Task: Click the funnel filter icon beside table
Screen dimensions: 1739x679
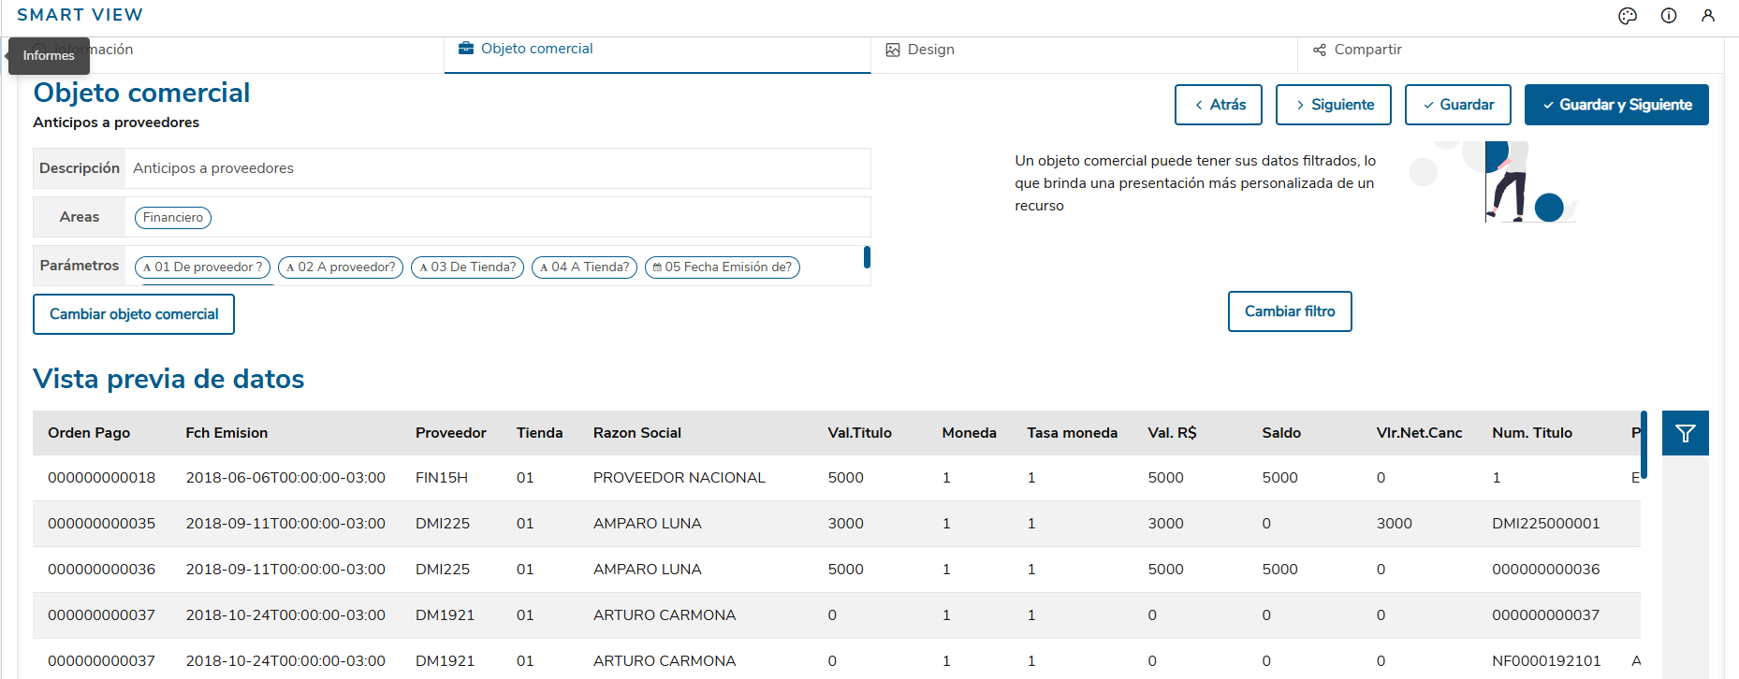Action: [x=1685, y=433]
